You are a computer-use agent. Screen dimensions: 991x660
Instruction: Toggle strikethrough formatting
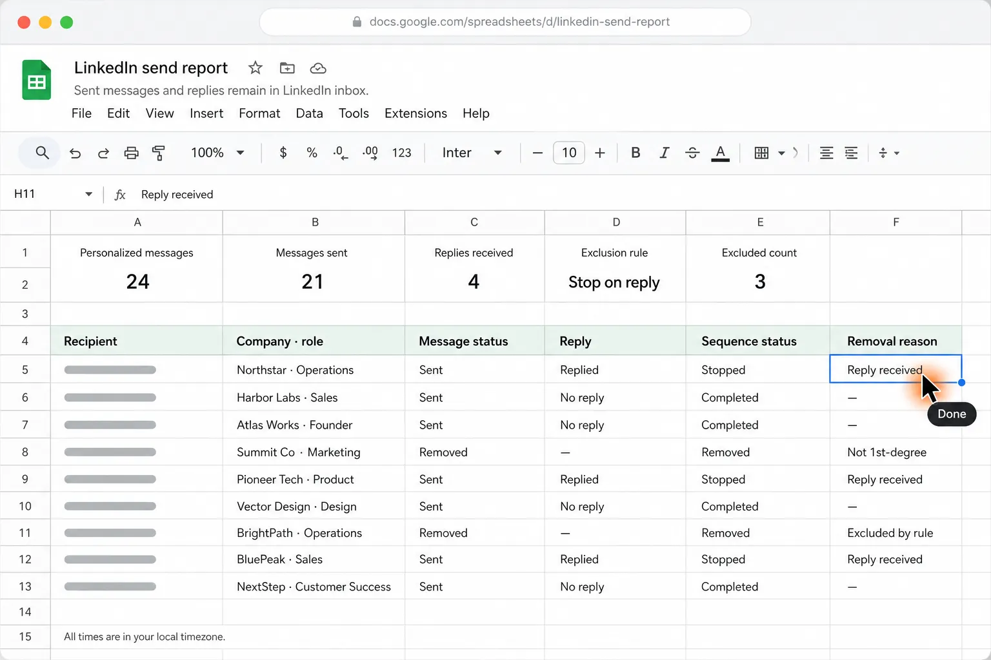692,153
